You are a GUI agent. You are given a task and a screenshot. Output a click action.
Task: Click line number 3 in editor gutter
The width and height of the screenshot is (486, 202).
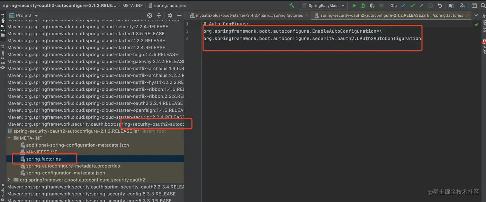(x=187, y=38)
